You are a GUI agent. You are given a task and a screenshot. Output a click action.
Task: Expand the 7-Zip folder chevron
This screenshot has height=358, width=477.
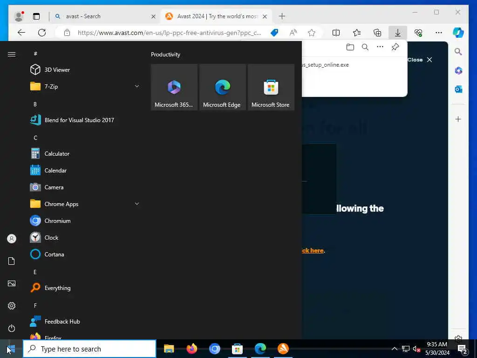tap(137, 86)
